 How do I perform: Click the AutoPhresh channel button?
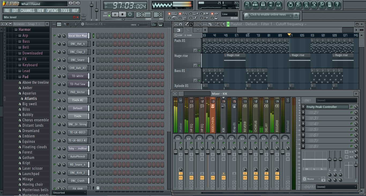tap(78, 157)
